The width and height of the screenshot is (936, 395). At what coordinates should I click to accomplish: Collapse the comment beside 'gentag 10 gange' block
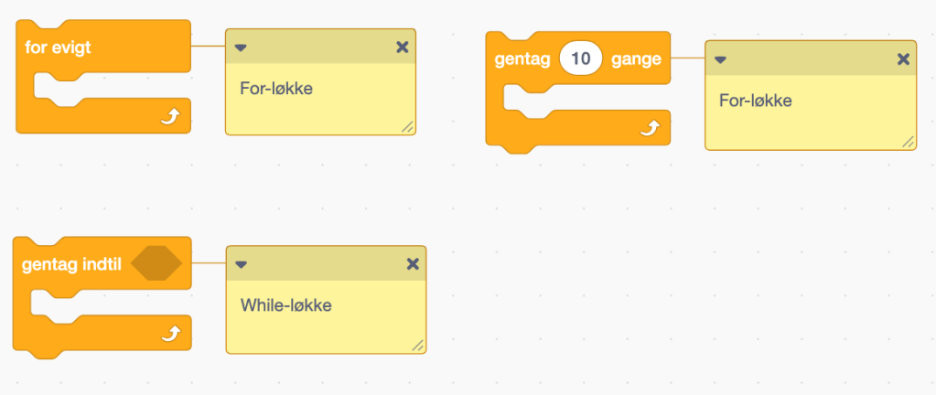[720, 59]
